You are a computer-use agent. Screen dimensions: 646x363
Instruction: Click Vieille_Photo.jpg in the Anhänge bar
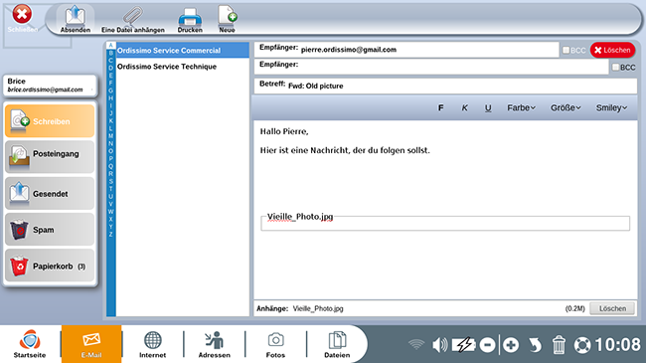(318, 308)
